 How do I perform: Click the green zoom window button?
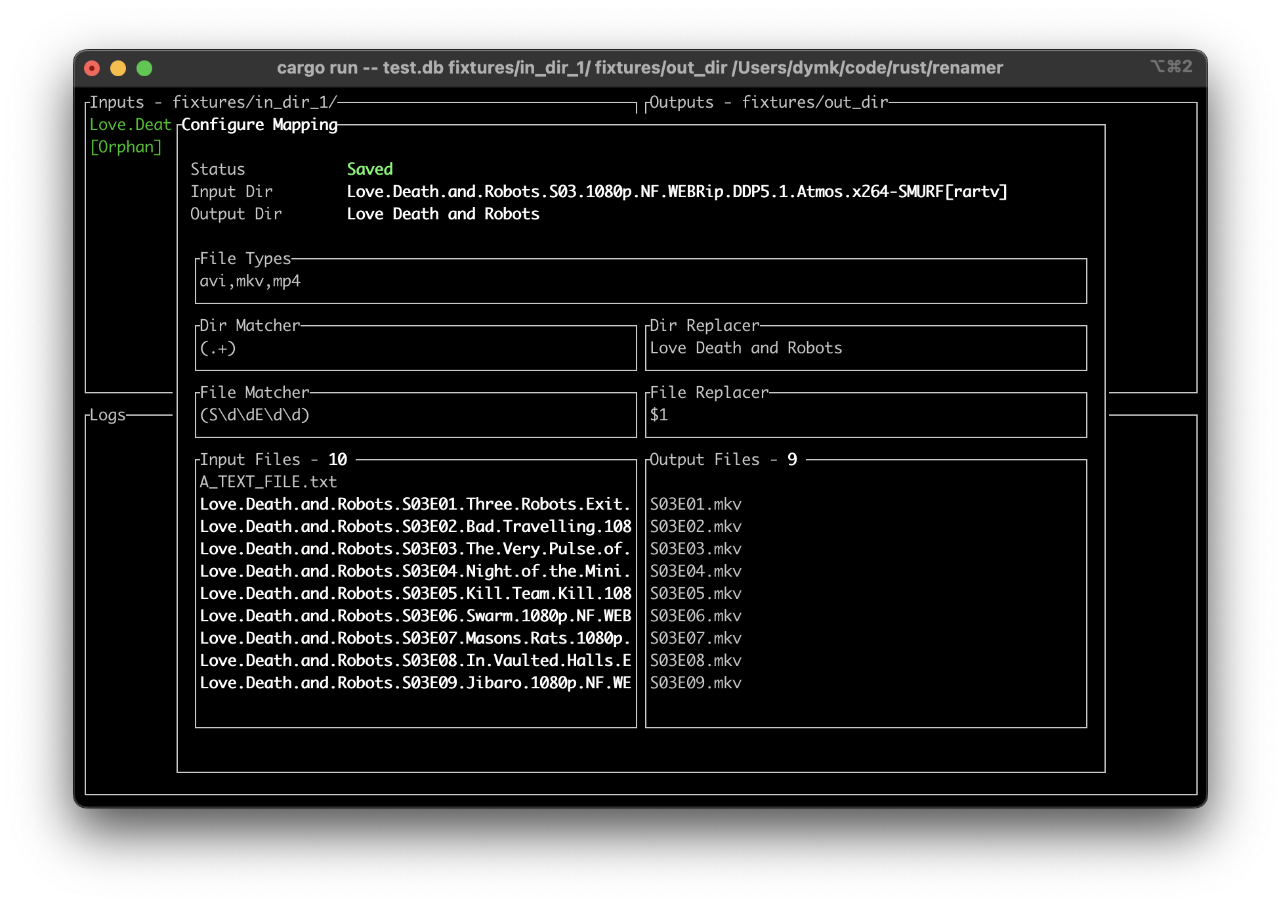click(144, 68)
